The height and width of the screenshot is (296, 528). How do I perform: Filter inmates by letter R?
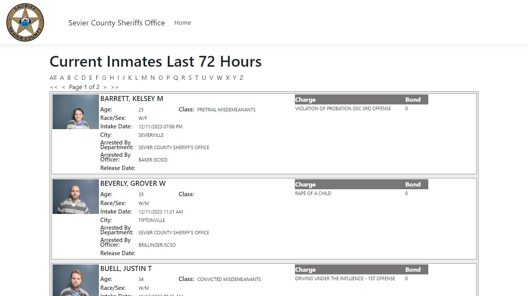point(183,77)
